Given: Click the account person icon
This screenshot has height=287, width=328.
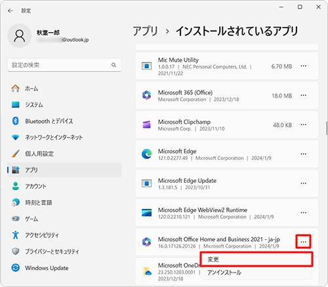Looking at the screenshot, I should click(15, 186).
